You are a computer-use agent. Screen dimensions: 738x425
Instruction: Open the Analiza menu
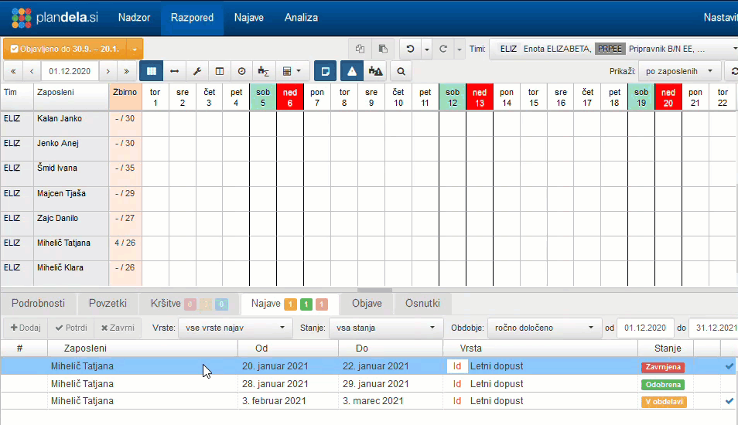(301, 17)
